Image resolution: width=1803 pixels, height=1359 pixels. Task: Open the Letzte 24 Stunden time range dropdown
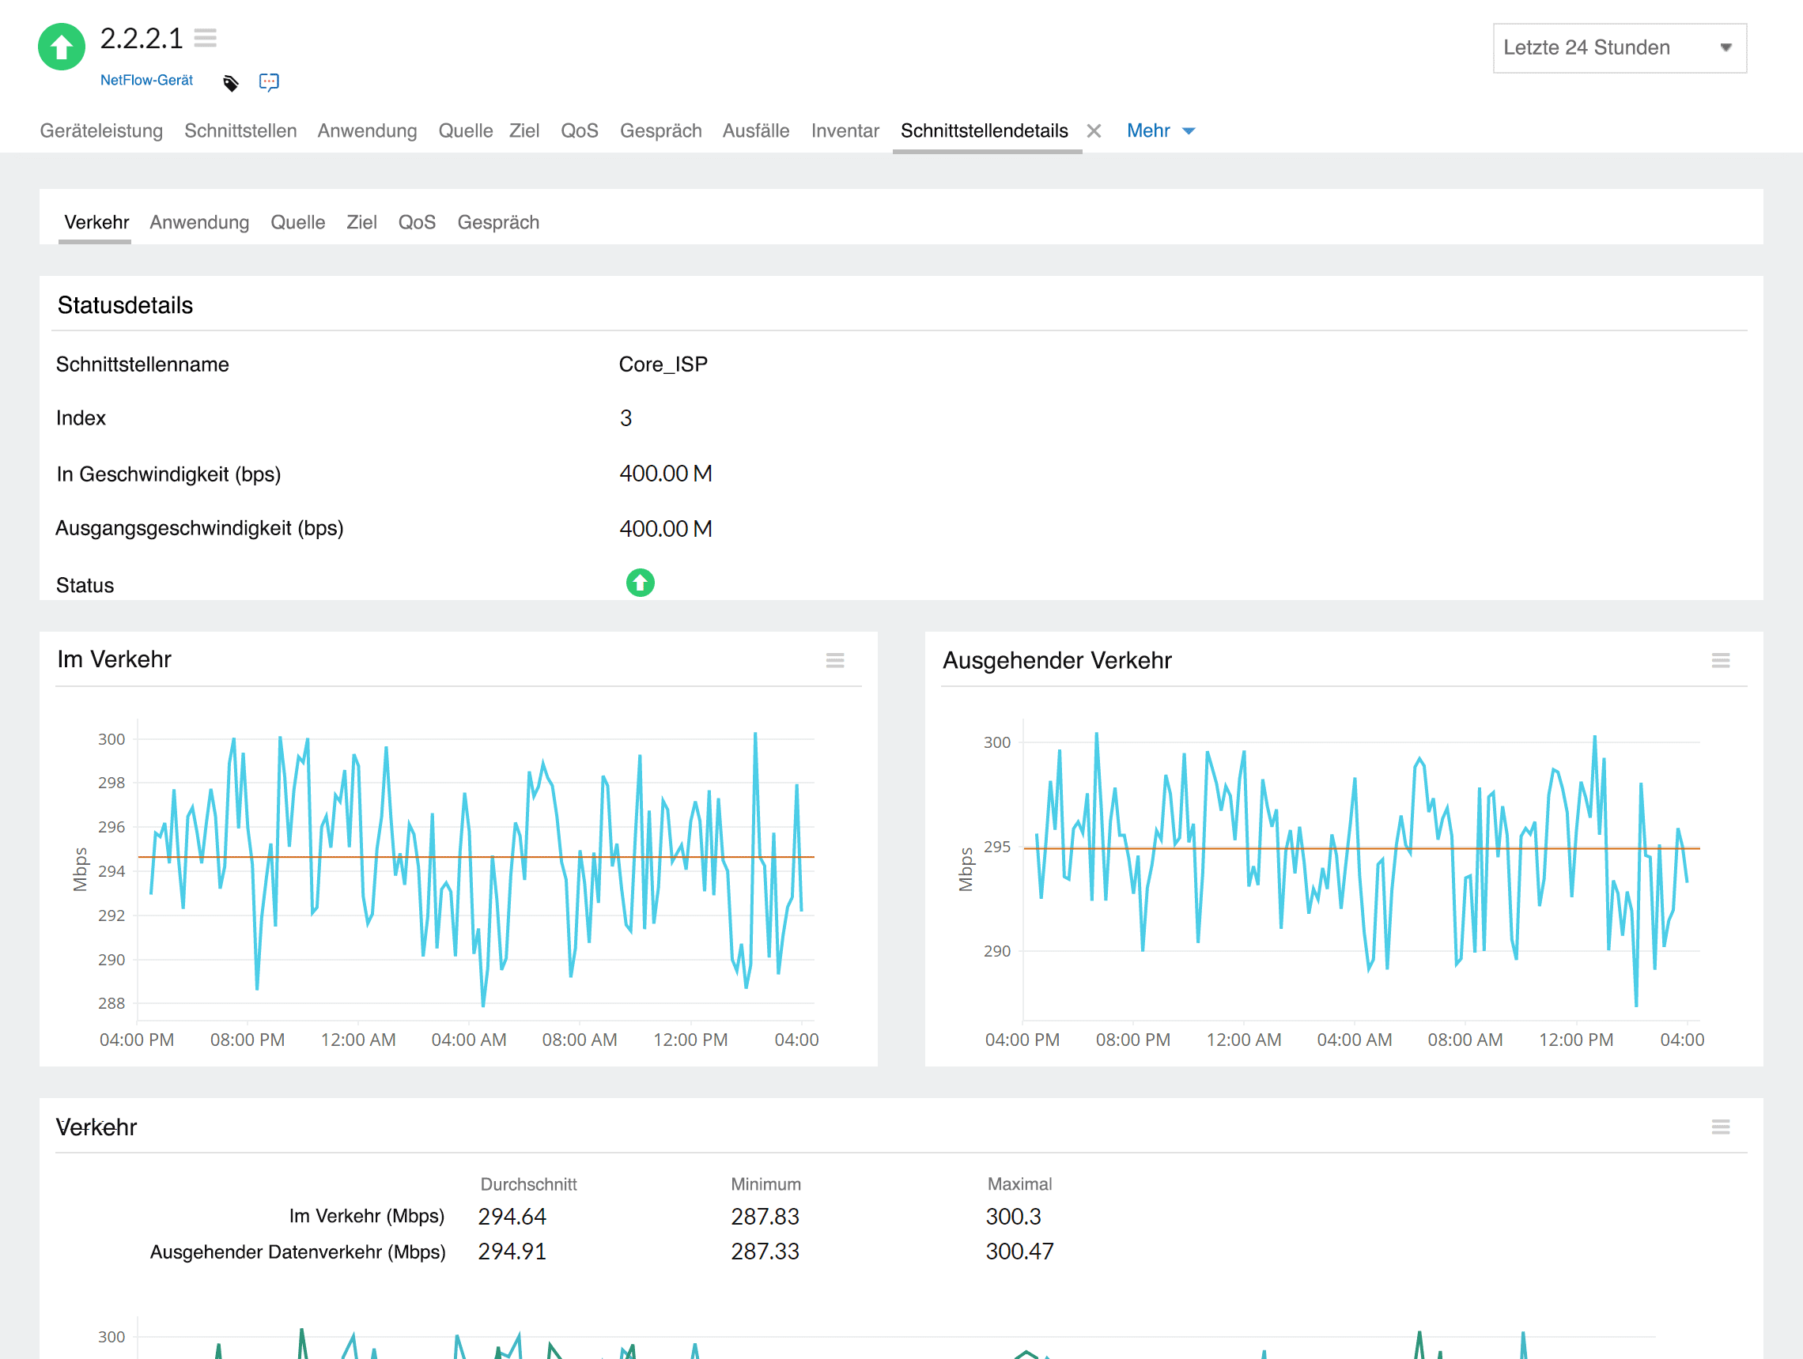click(x=1619, y=47)
